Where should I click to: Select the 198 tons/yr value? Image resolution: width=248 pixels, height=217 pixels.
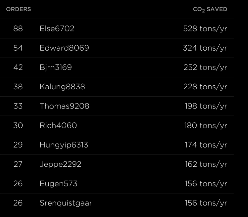206,106
